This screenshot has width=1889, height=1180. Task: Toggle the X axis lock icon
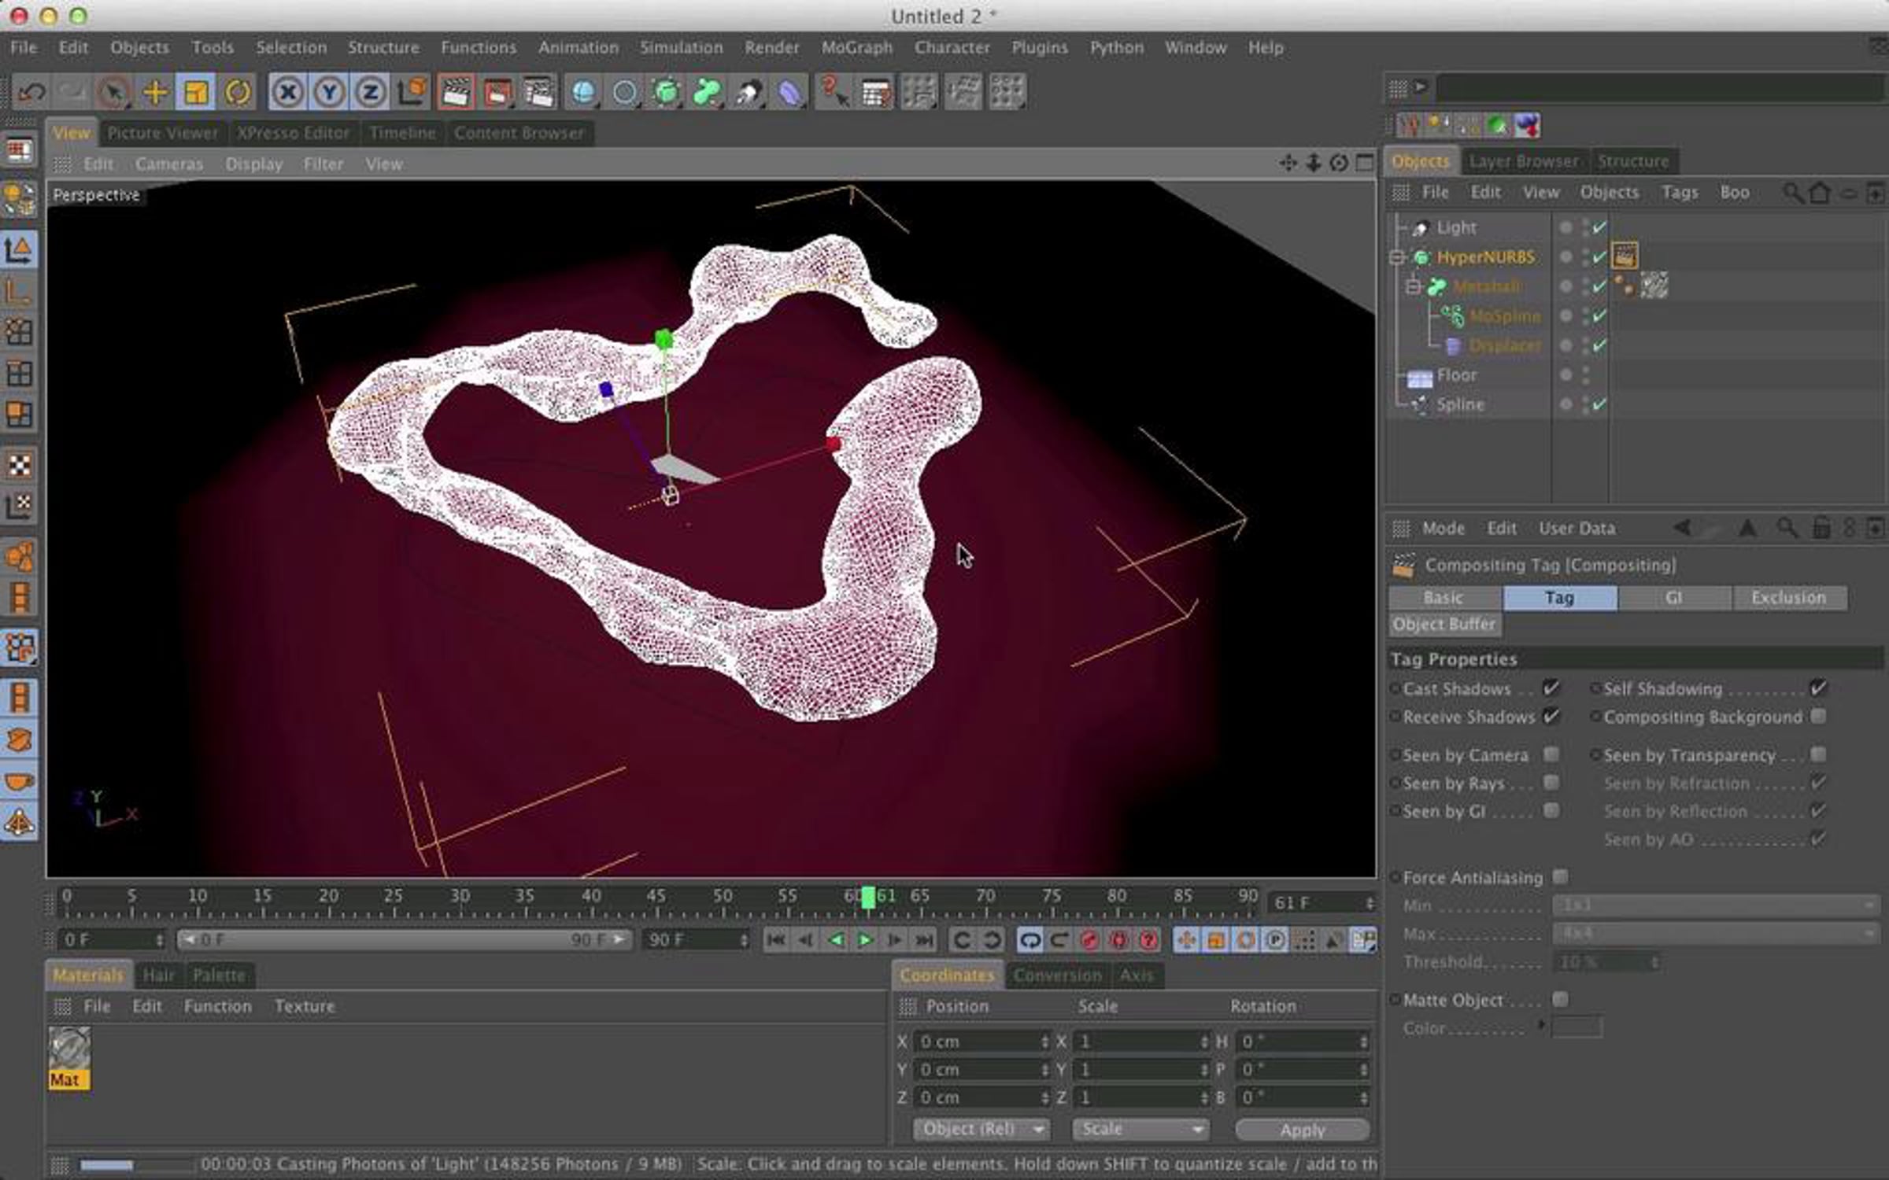coord(287,92)
